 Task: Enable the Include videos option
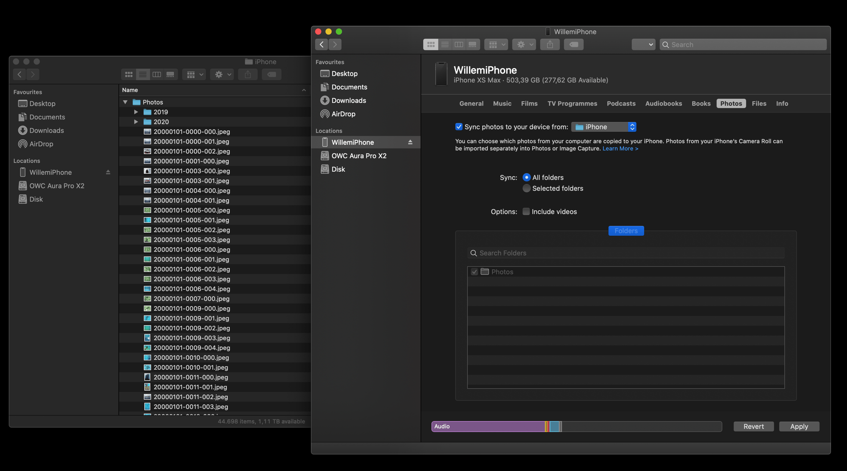[x=526, y=212]
